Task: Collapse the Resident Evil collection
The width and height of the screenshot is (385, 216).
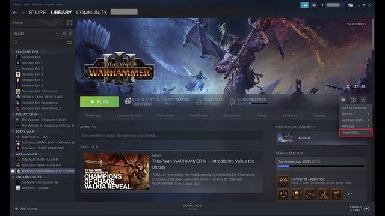Action: (13, 52)
